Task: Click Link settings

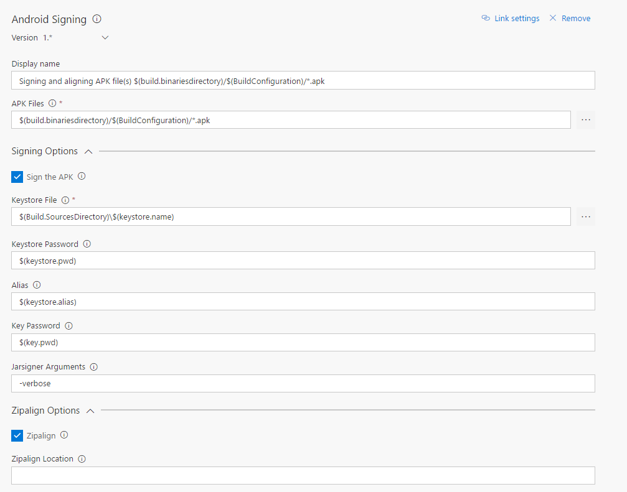Action: tap(511, 19)
